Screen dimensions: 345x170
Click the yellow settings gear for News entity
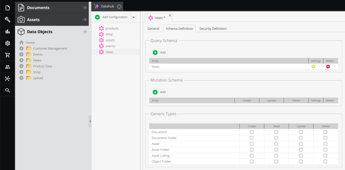click(313, 67)
